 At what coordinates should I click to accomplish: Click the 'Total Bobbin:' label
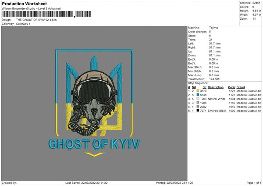[x=196, y=79]
